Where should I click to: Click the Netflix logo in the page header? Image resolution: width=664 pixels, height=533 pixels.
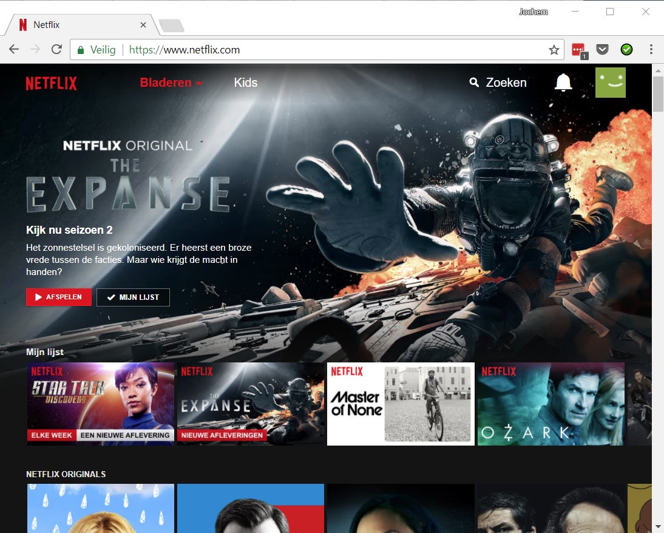[x=51, y=83]
